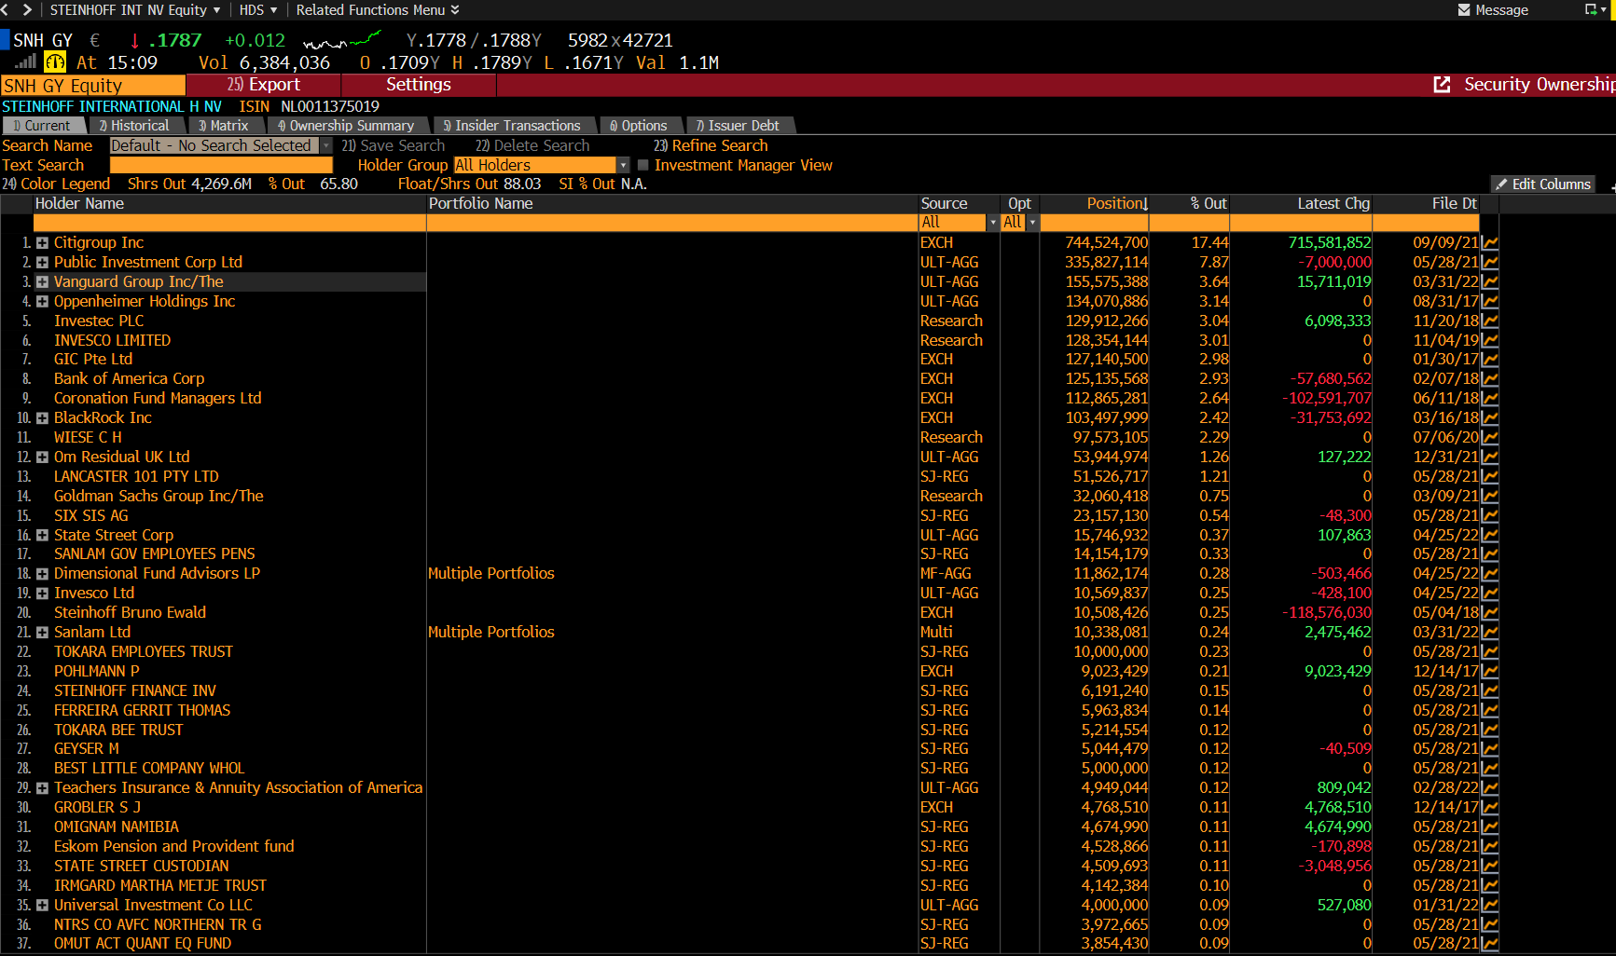This screenshot has width=1616, height=956.
Task: Click Refine Search
Action: [711, 145]
